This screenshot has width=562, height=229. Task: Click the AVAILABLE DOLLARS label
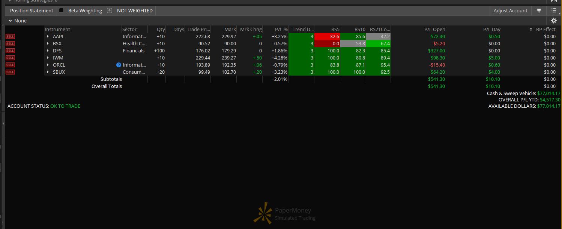512,106
